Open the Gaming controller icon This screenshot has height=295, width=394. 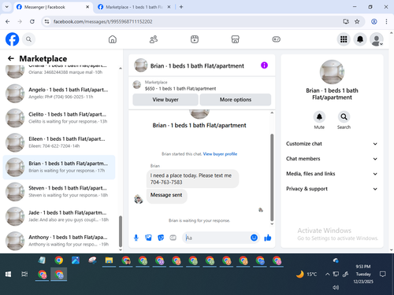coord(276,39)
